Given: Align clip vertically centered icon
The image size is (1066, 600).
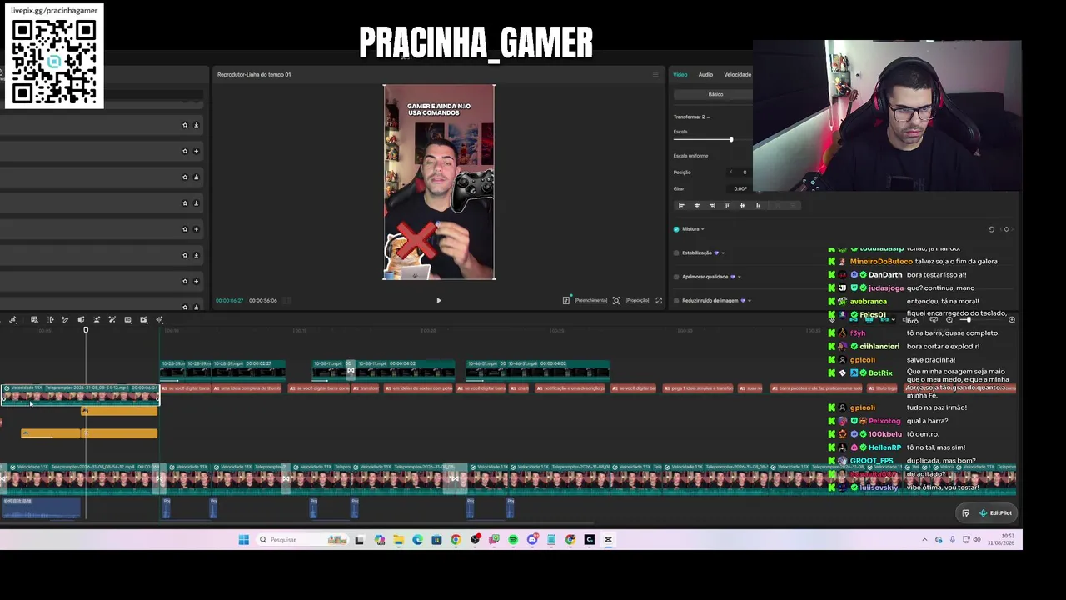Looking at the screenshot, I should (x=742, y=205).
